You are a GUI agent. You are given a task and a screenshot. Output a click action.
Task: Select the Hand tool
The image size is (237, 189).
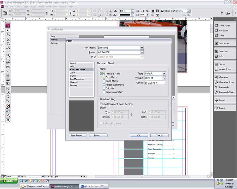[8, 97]
